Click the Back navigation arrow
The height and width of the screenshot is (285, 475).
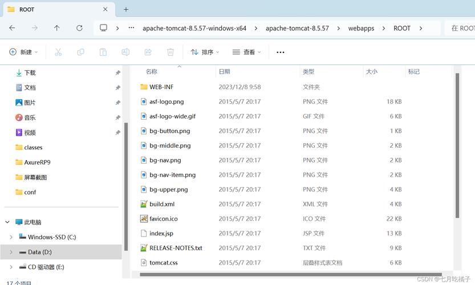[12, 28]
